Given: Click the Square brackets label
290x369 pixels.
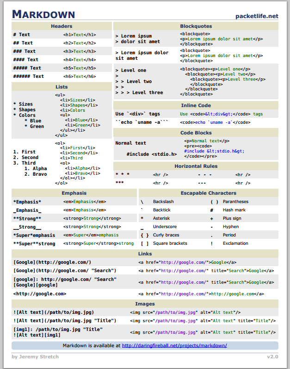Looking at the screenshot, I should 170,243.
